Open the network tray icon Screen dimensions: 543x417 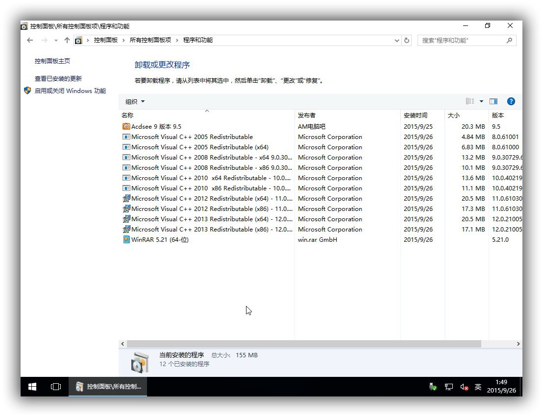449,387
